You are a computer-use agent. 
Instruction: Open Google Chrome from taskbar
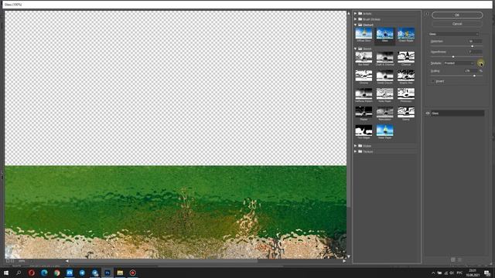point(56,273)
